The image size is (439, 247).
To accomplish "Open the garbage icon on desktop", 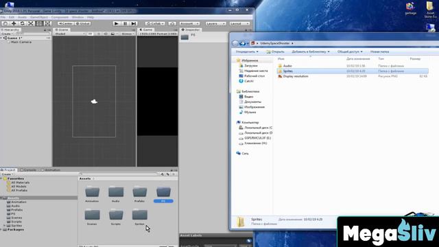I will pyautogui.click(x=410, y=9).
